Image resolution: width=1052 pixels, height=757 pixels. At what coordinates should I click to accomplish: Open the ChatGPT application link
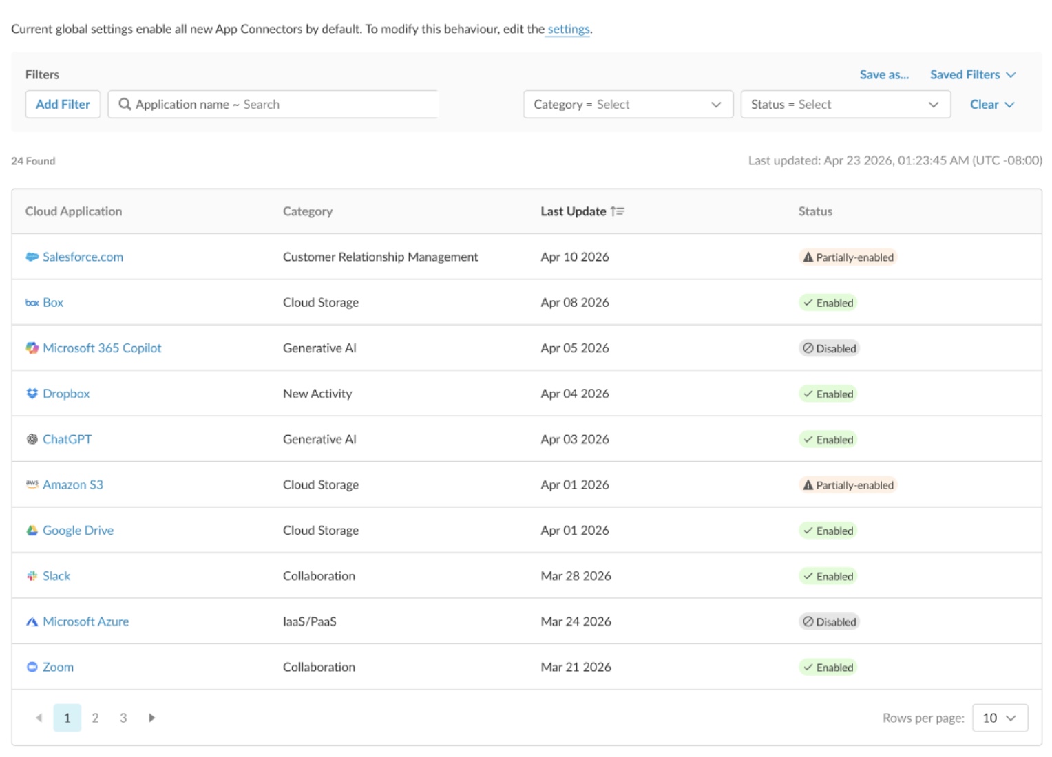[67, 439]
